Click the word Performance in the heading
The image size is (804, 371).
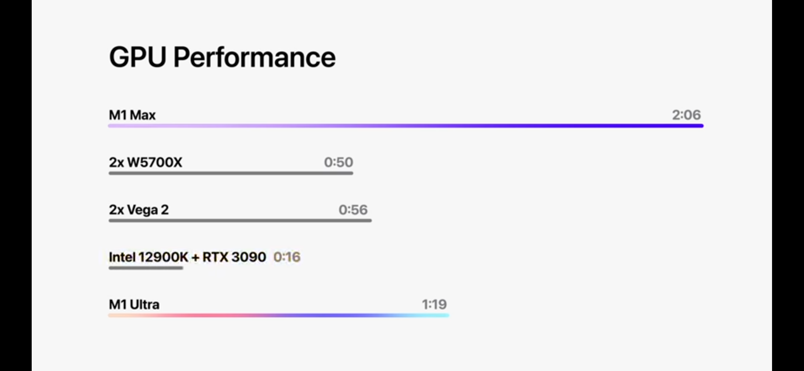click(x=254, y=57)
